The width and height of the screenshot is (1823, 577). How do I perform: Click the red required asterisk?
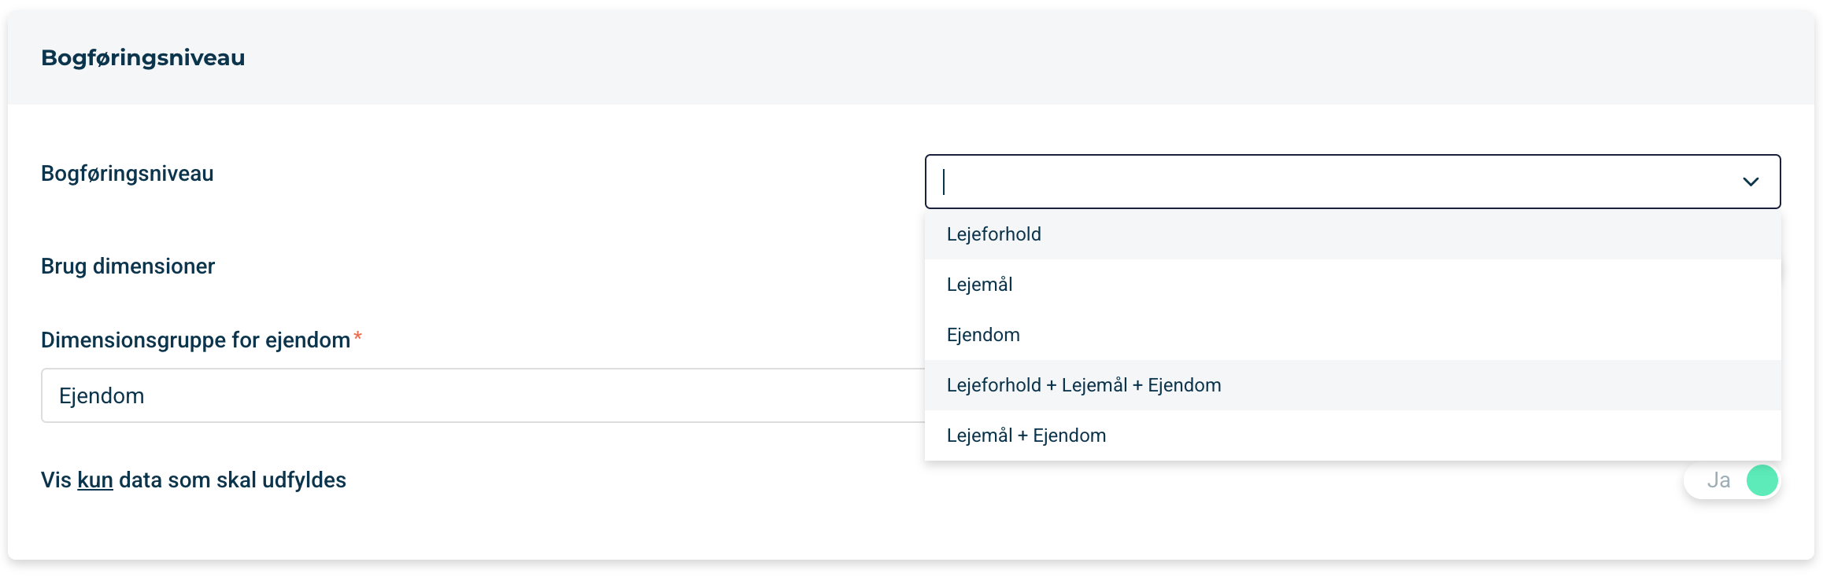click(357, 336)
